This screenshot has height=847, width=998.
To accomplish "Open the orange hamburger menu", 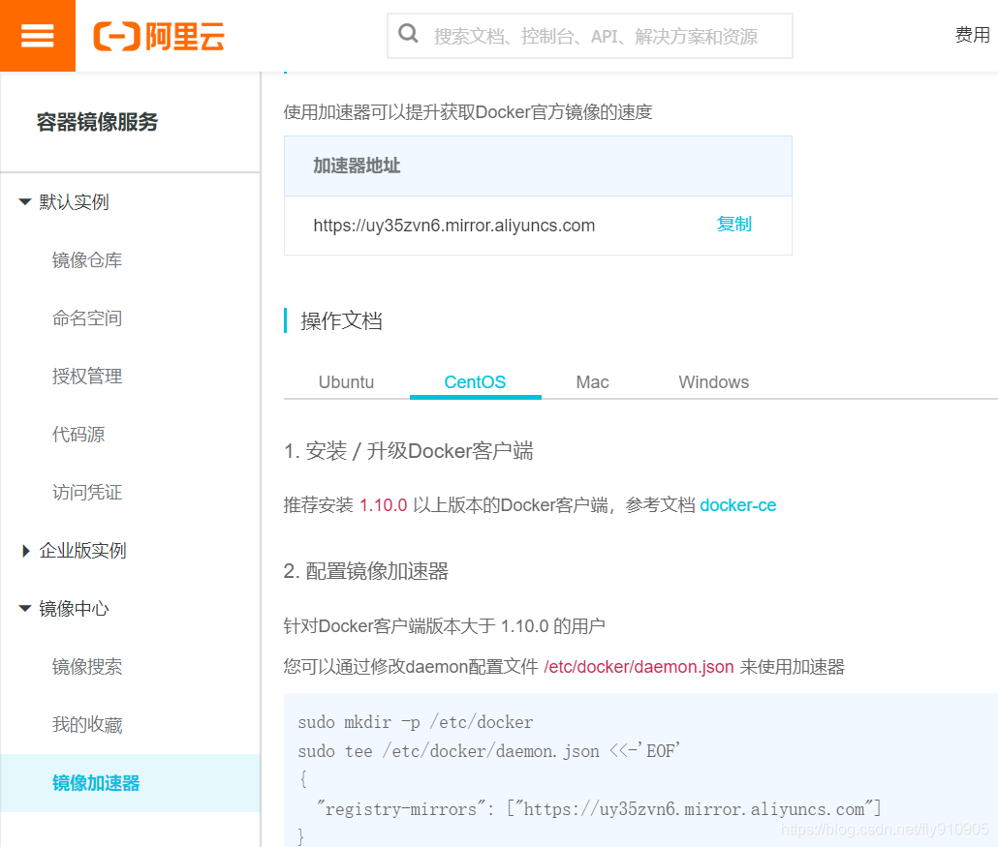I will [38, 36].
